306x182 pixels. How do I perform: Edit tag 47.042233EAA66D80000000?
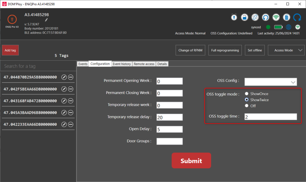tap(64, 124)
